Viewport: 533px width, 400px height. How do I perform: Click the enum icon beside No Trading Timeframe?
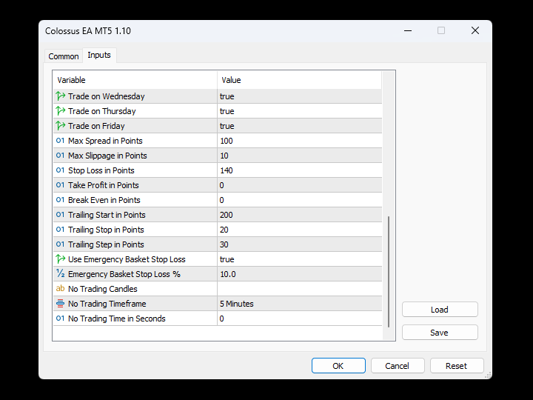60,304
